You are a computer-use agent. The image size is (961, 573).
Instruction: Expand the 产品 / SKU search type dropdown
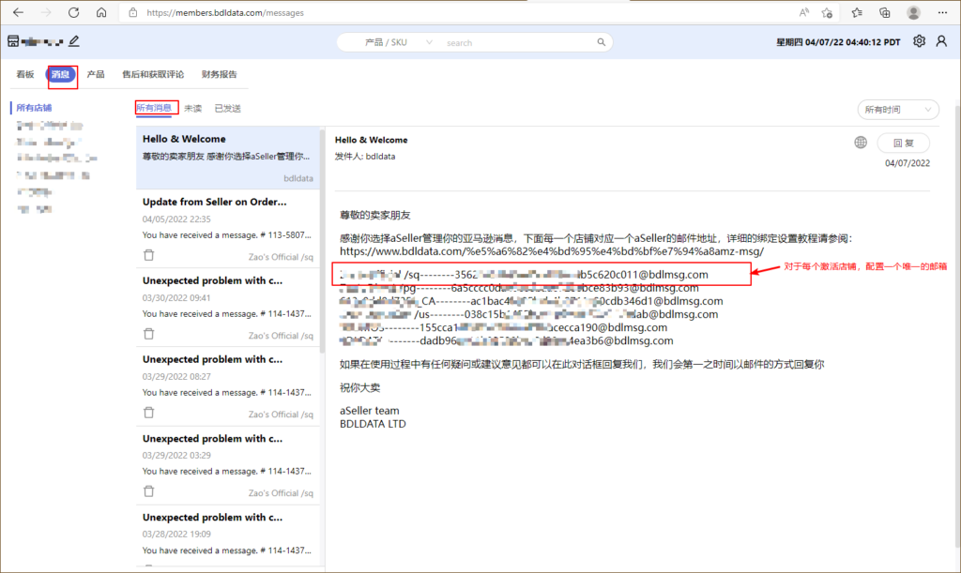[398, 42]
